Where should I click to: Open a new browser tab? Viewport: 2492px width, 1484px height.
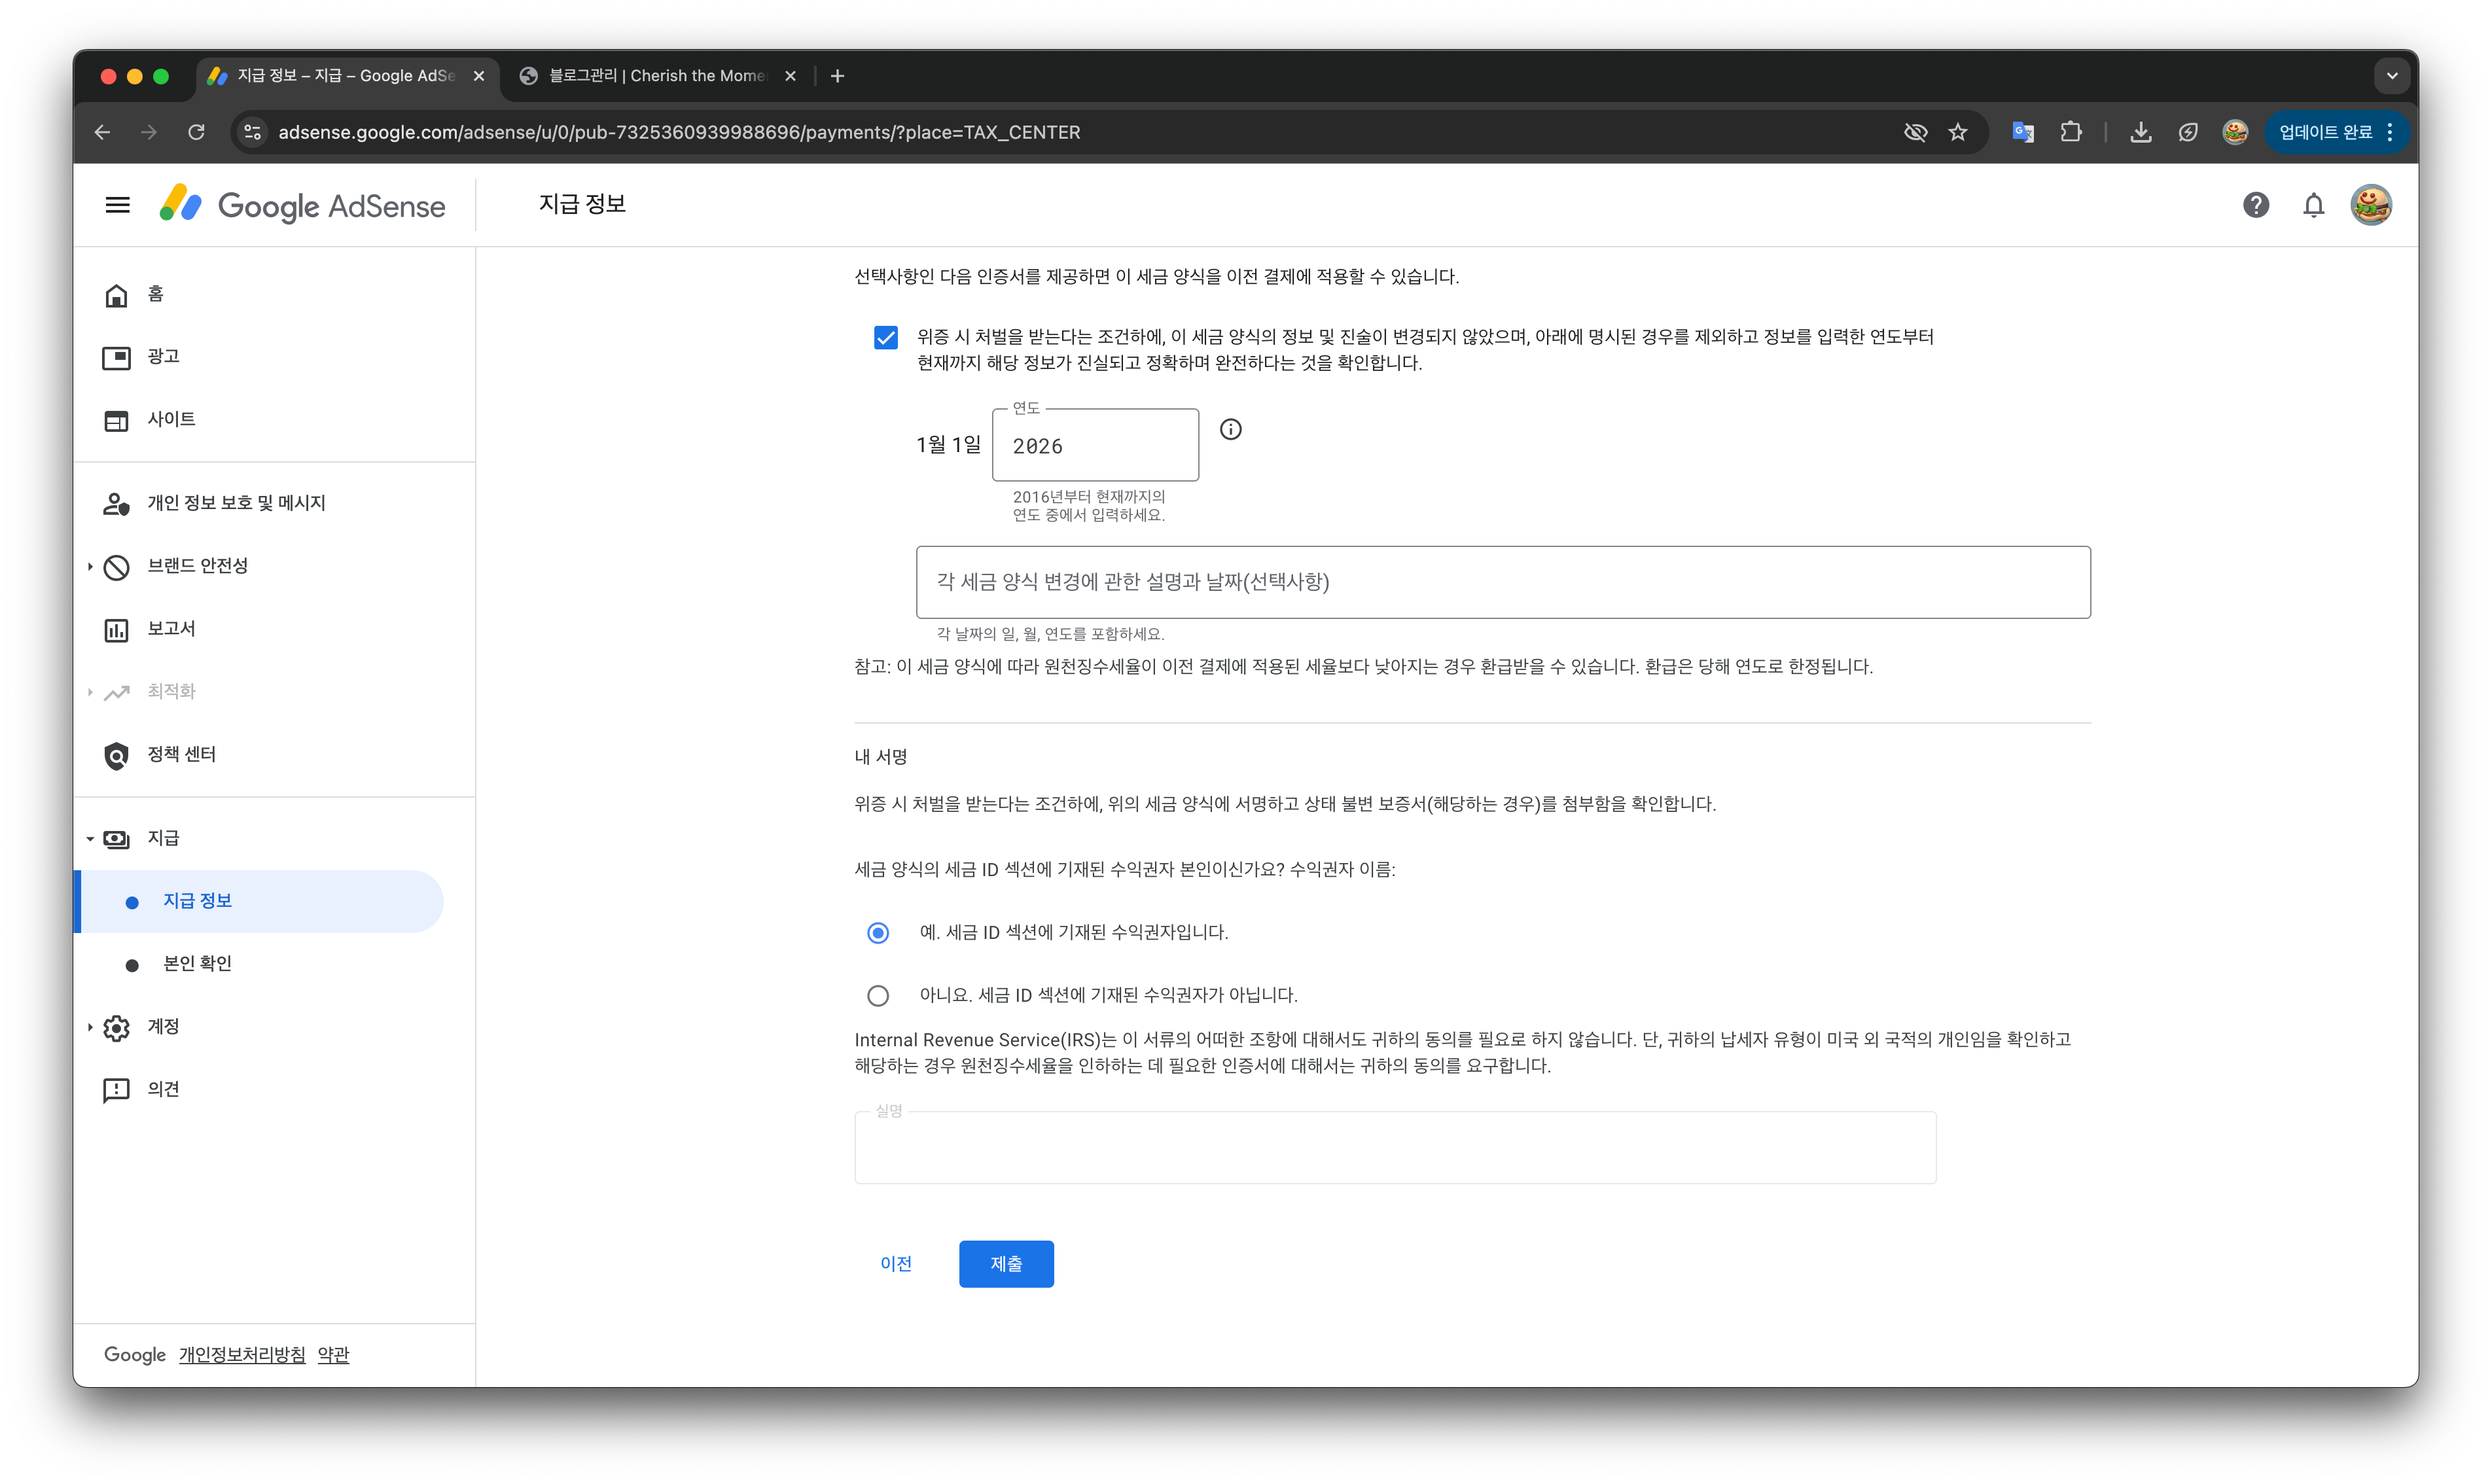tap(838, 76)
